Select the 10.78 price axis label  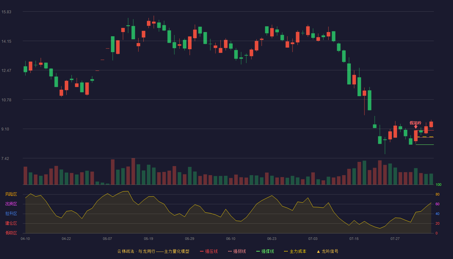6,100
